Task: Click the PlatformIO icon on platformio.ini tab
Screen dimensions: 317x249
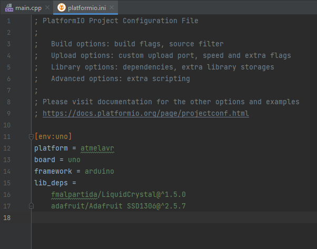Action: 61,8
